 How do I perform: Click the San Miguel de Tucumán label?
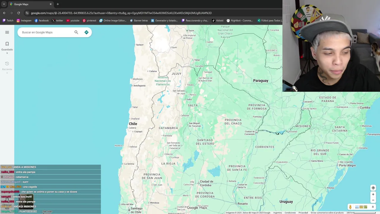coord(195,125)
